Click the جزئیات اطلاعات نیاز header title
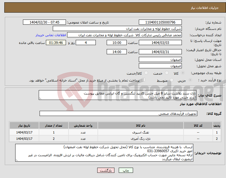This screenshot has width=226, height=178. tap(204, 8)
